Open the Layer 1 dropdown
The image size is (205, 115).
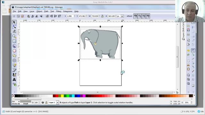tap(58, 103)
